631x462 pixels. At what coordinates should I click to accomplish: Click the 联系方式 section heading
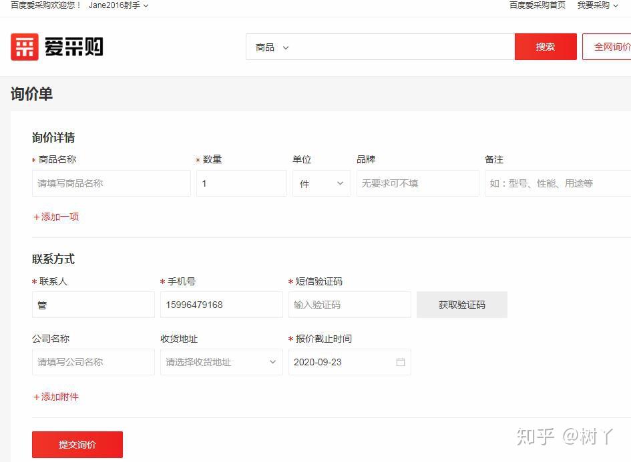coord(53,259)
